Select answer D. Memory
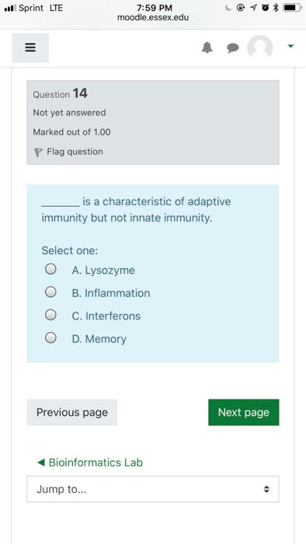This screenshot has width=306, height=544. pyautogui.click(x=50, y=337)
